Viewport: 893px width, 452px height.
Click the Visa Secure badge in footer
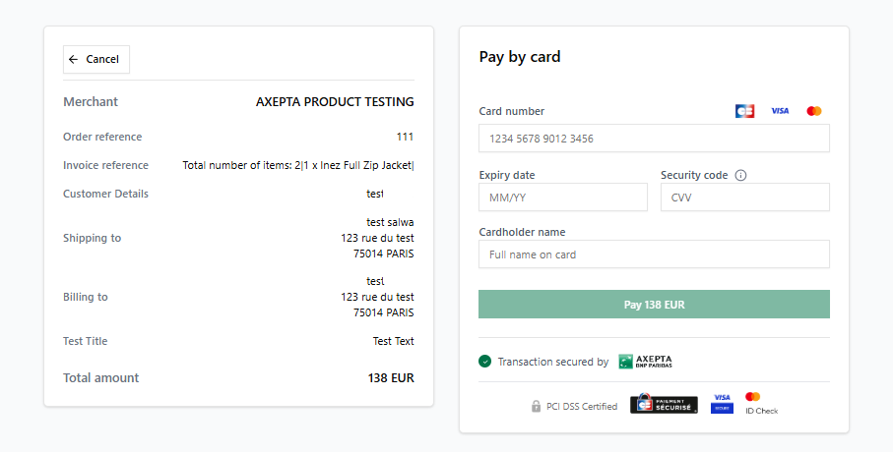[722, 404]
